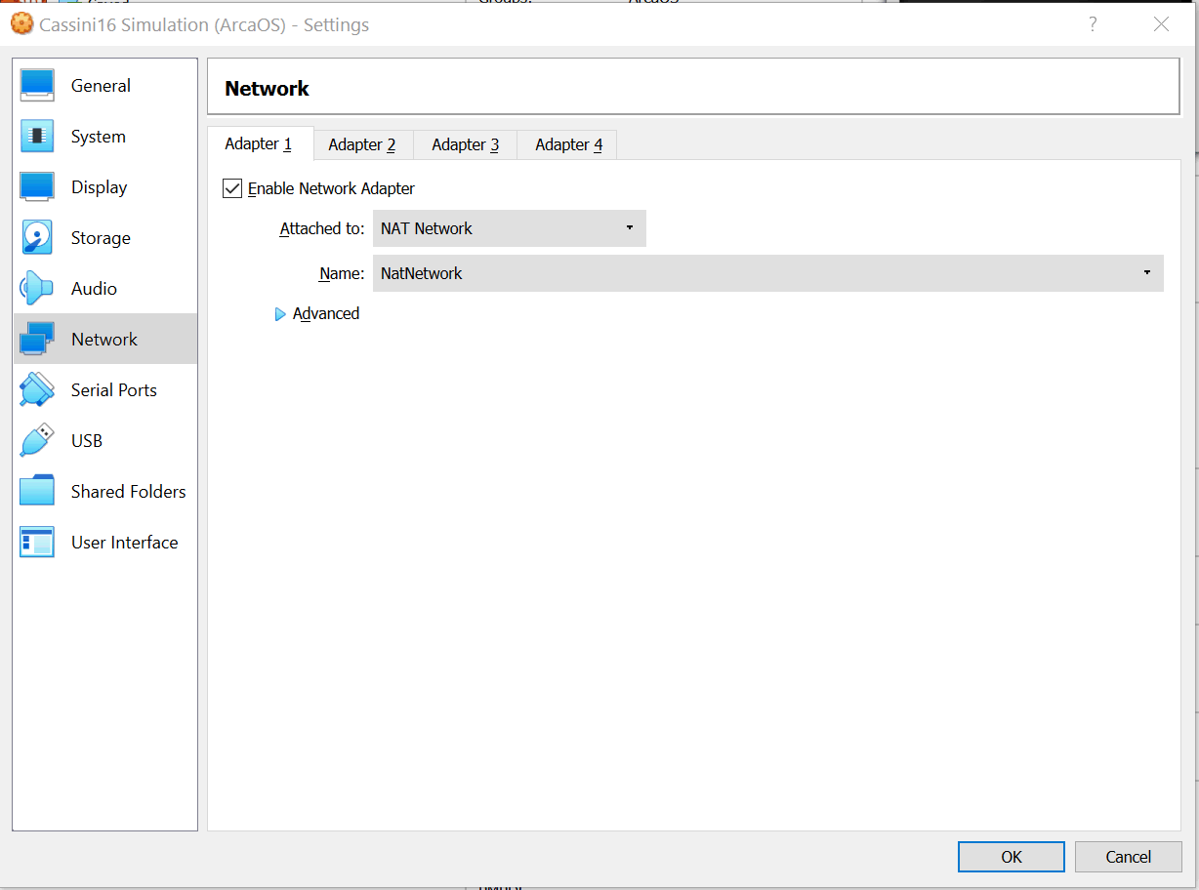This screenshot has height=890, width=1199.
Task: Switch to the Adapter 1 tab
Action: 260,144
